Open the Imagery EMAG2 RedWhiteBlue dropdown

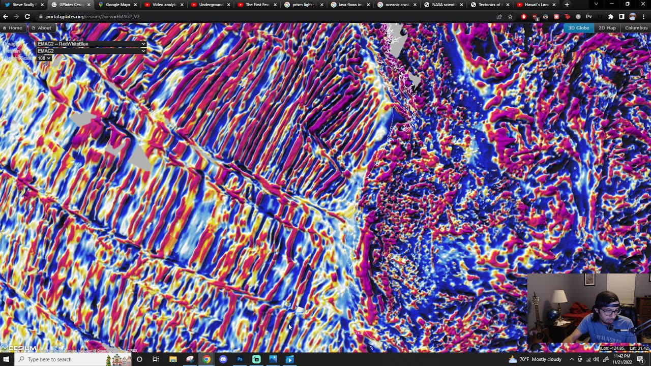click(x=91, y=44)
